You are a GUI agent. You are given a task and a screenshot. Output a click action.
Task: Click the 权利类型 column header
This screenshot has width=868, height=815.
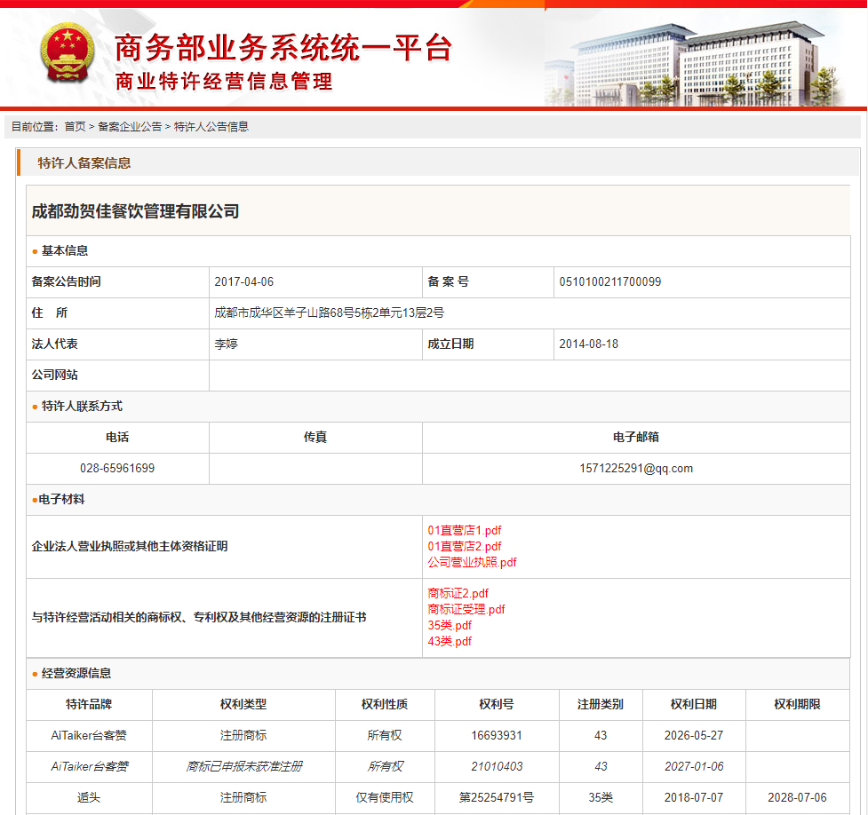(x=243, y=704)
